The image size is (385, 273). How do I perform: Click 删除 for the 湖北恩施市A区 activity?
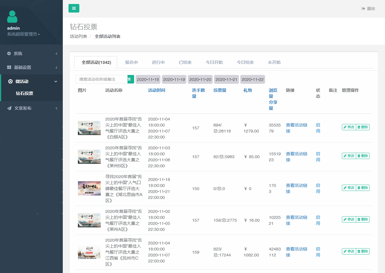pyautogui.click(x=363, y=188)
